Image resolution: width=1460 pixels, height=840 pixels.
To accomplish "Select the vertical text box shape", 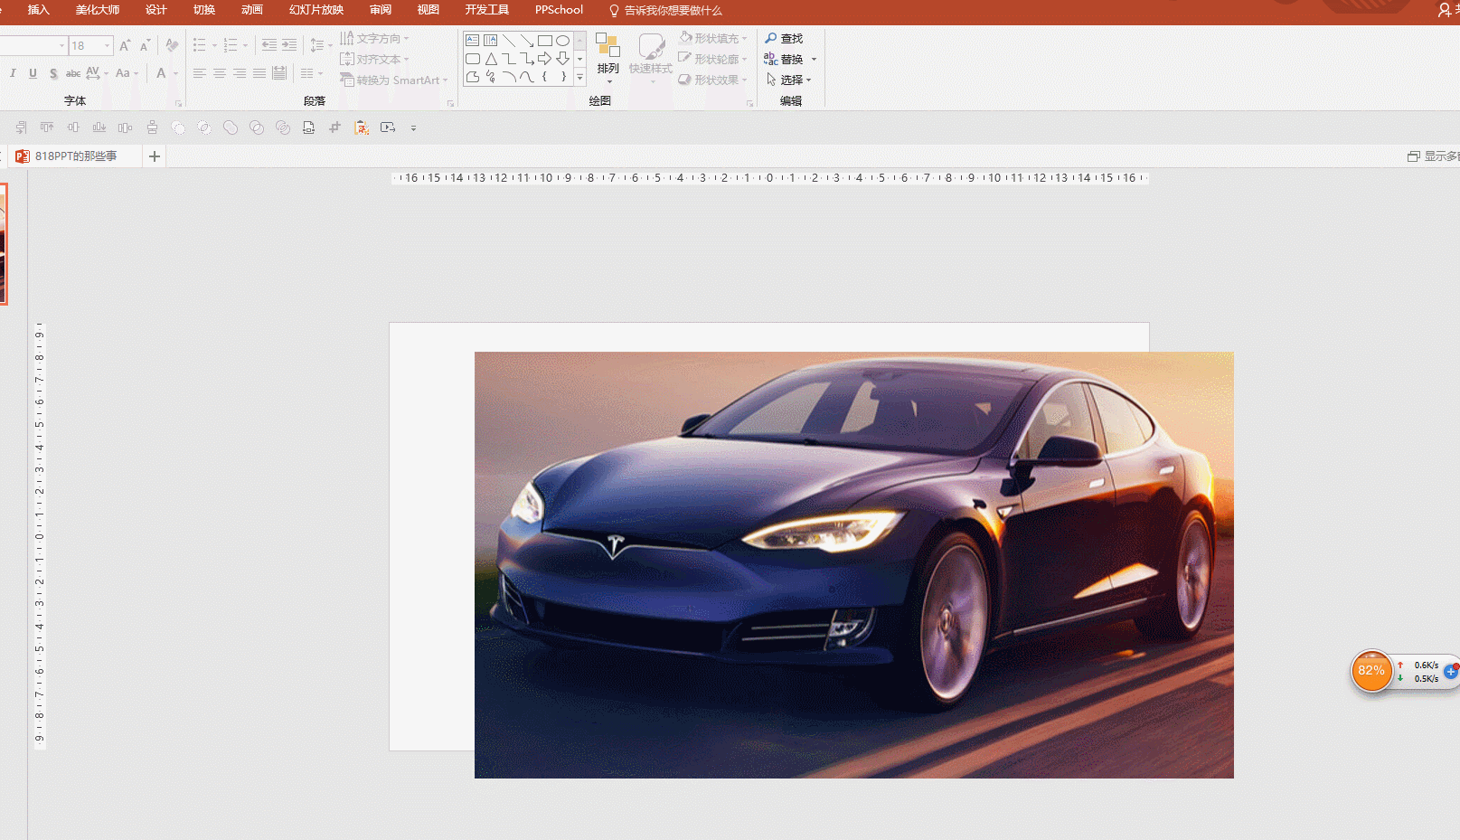I will click(x=491, y=41).
